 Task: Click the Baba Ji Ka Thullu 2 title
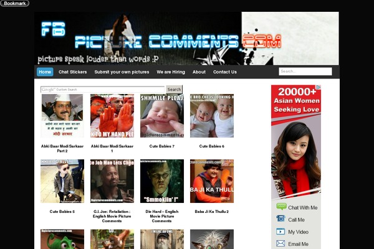(212, 212)
